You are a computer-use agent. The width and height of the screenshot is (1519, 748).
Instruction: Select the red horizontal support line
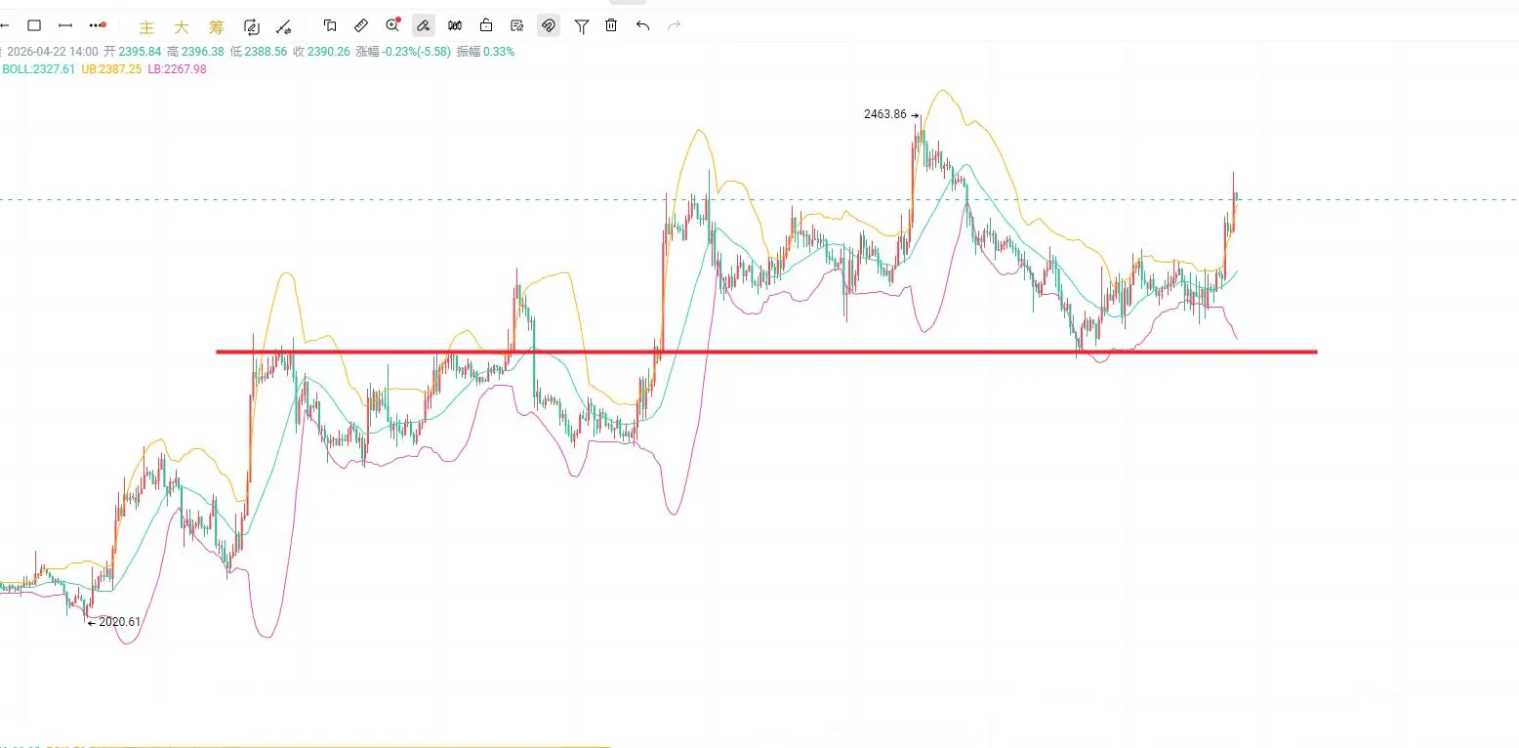click(x=766, y=352)
